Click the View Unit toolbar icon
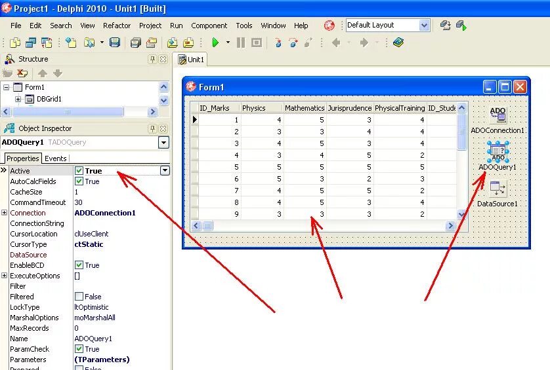Image resolution: width=550 pixels, height=370 pixels. [x=31, y=43]
